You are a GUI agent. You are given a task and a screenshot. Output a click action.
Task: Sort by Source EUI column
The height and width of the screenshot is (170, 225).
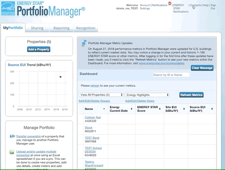tap(212, 109)
